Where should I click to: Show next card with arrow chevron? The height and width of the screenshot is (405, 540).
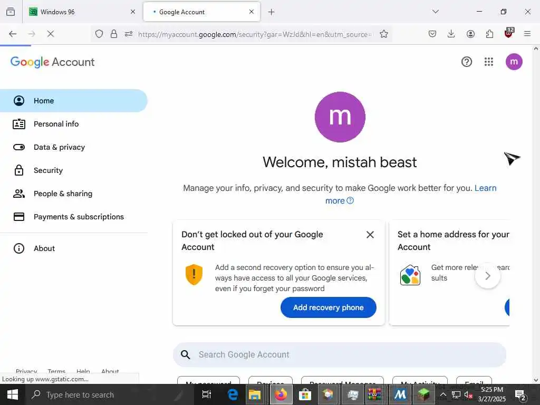(x=487, y=276)
